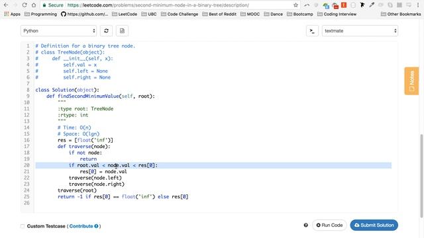
Task: Open the Best of Reddit bookmarks folder
Action: point(219,14)
